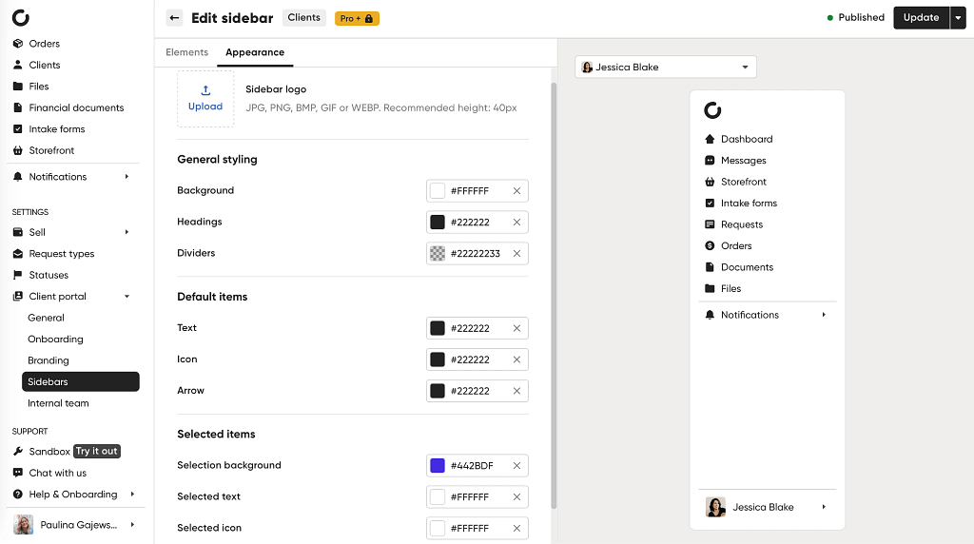Select the Sidebars menu item
Screen dimensions: 974x544
click(81, 382)
